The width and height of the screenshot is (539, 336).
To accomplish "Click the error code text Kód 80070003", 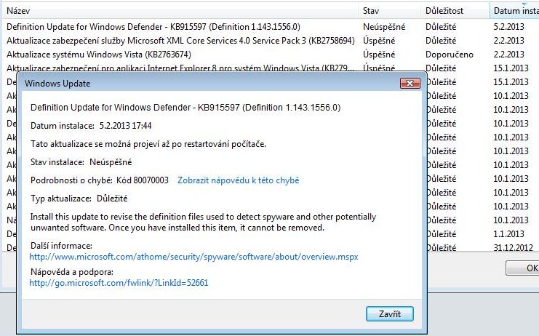I will coord(143,180).
